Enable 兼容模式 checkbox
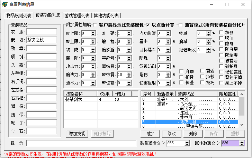This screenshot has width=252, height=158. tap(181, 25)
